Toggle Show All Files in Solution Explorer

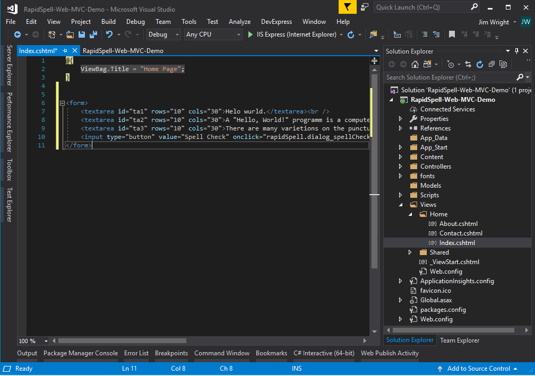(502, 64)
